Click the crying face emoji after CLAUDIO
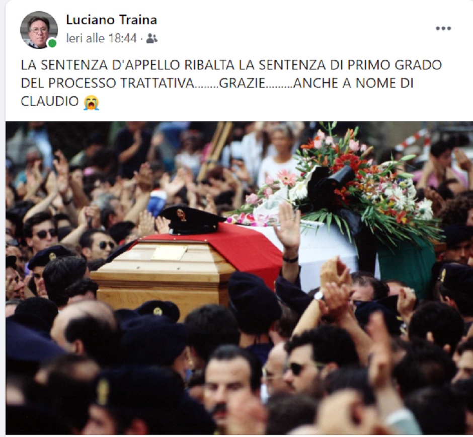473x437 pixels. tap(91, 102)
